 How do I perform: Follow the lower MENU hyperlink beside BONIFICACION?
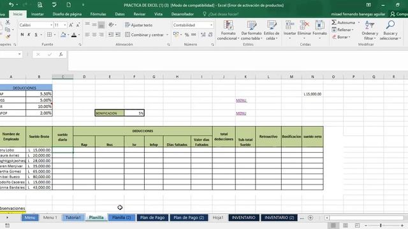(x=241, y=113)
